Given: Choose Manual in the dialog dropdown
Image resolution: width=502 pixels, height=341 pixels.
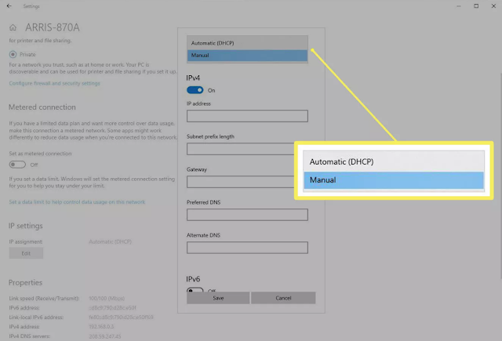Looking at the screenshot, I should 247,56.
